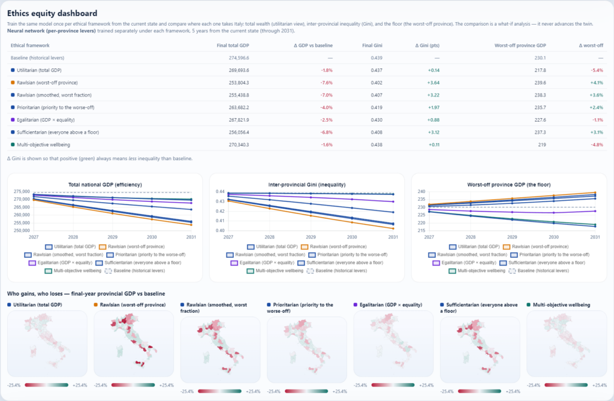This screenshot has width=614, height=401.
Task: Click the 2031 orange endpoint in Gini chart
Action: (393, 229)
